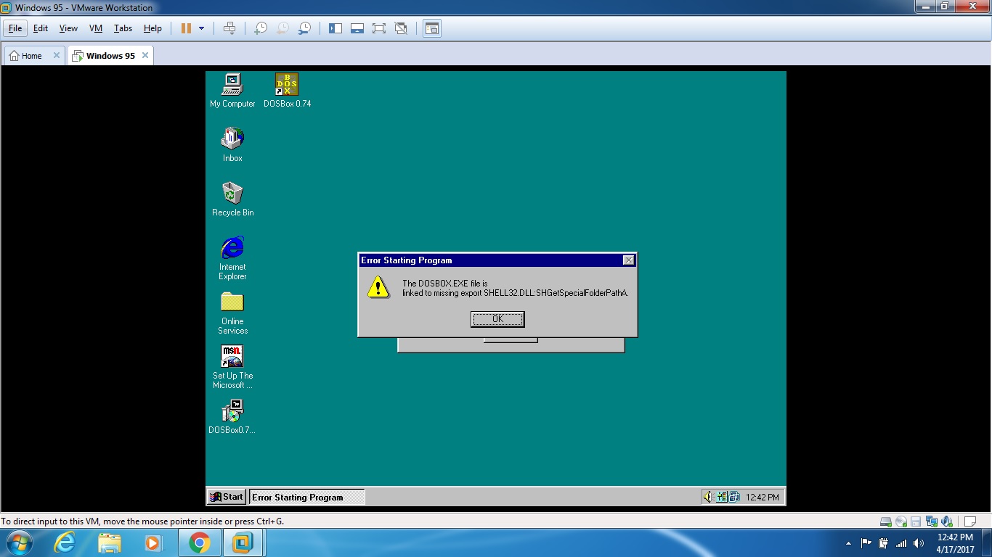
Task: Show hidden tray icons
Action: coord(849,543)
